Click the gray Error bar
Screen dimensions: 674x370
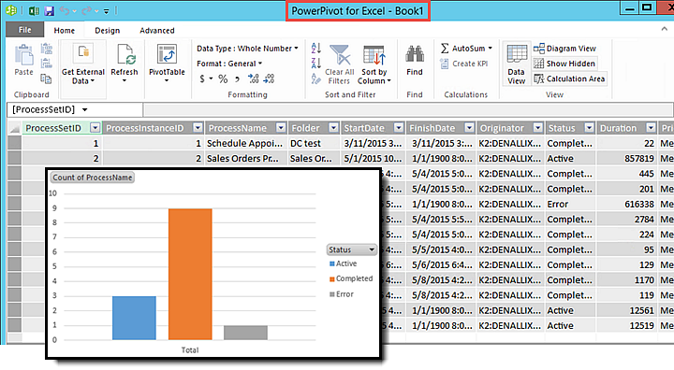[245, 333]
